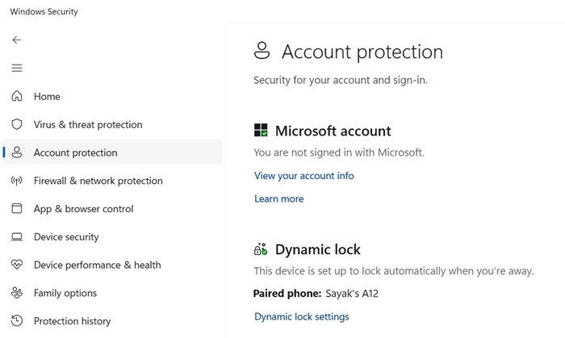
Task: Click the Family options people icon
Action: (17, 293)
